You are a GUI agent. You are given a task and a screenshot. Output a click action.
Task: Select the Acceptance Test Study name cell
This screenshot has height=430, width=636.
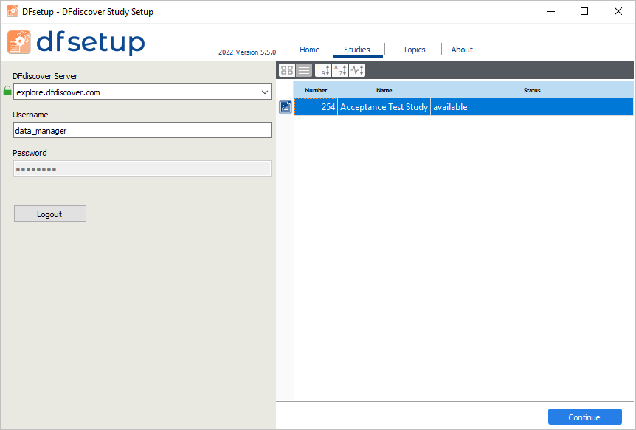click(x=384, y=107)
